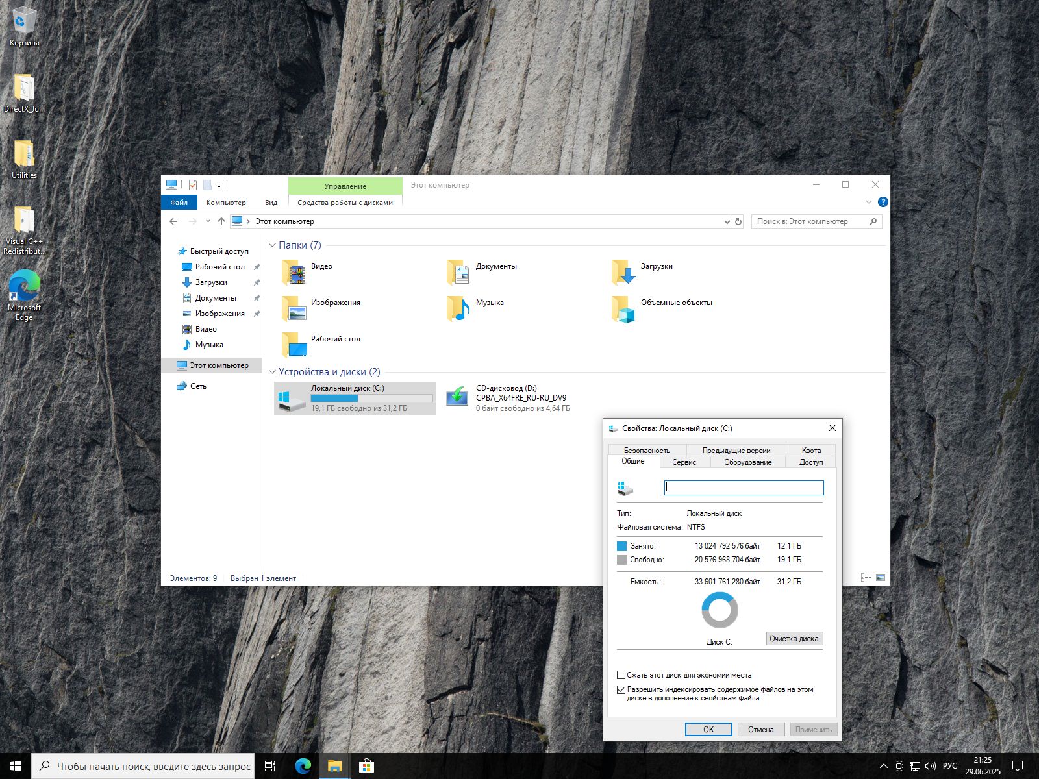Open Task View on taskbar
Image resolution: width=1039 pixels, height=779 pixels.
coord(271,766)
